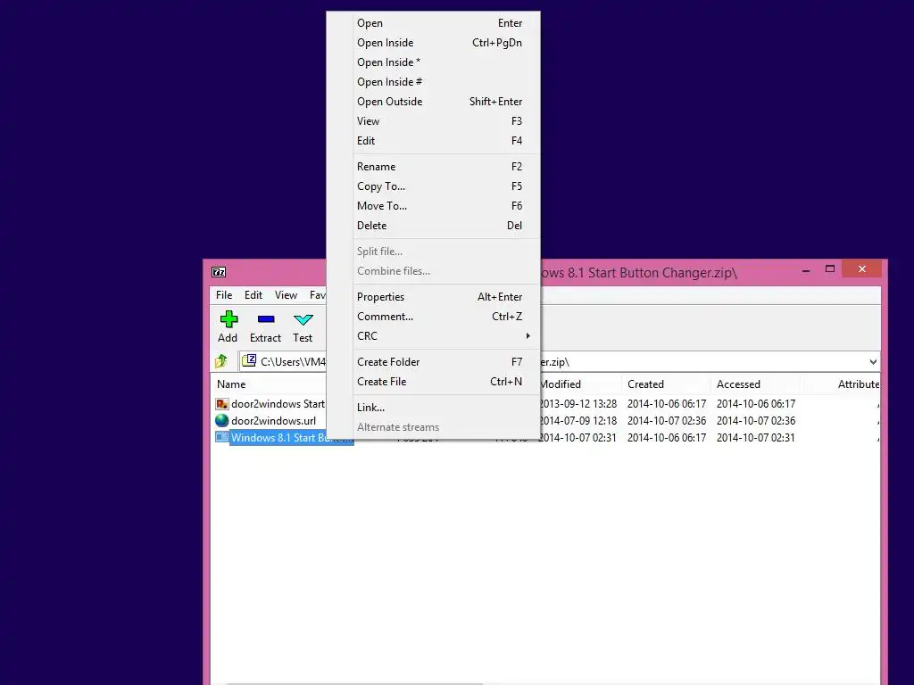The width and height of the screenshot is (914, 685).
Task: Click the door2windows Start image file icon
Action: [x=222, y=404]
